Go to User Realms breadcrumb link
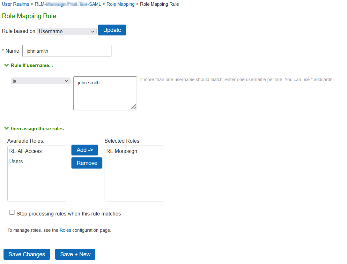The image size is (347, 264). pyautogui.click(x=15, y=4)
